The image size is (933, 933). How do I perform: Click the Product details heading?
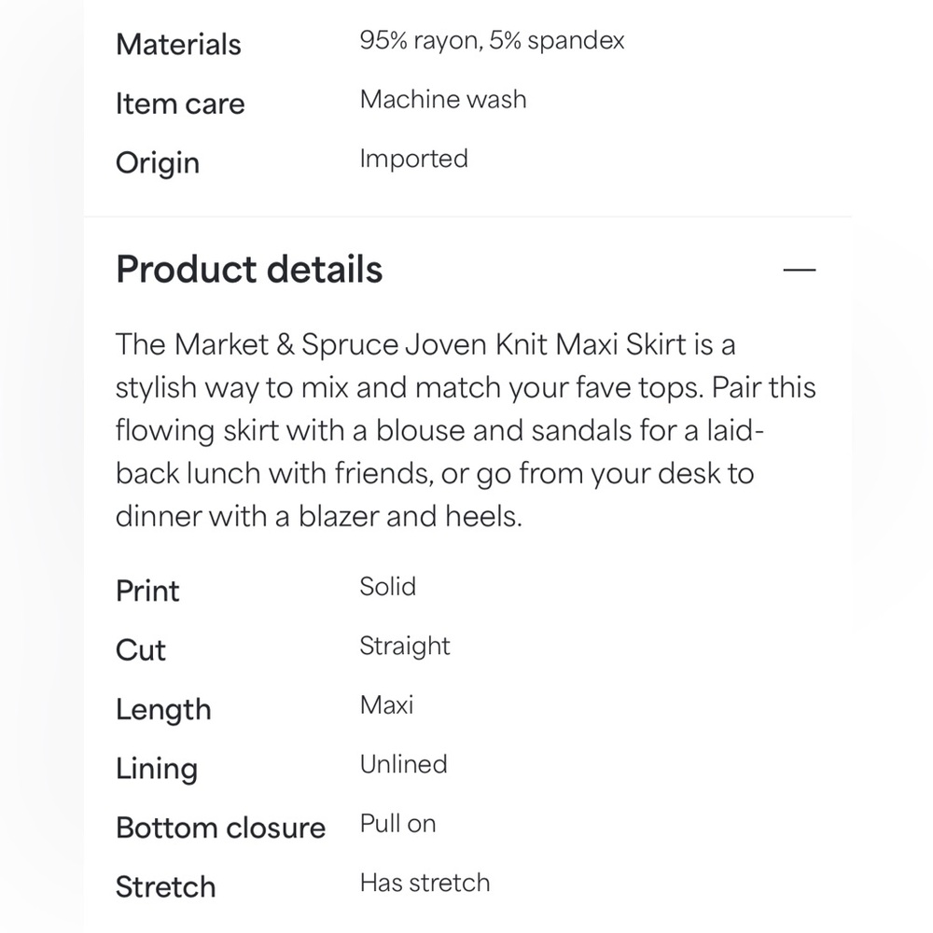249,269
